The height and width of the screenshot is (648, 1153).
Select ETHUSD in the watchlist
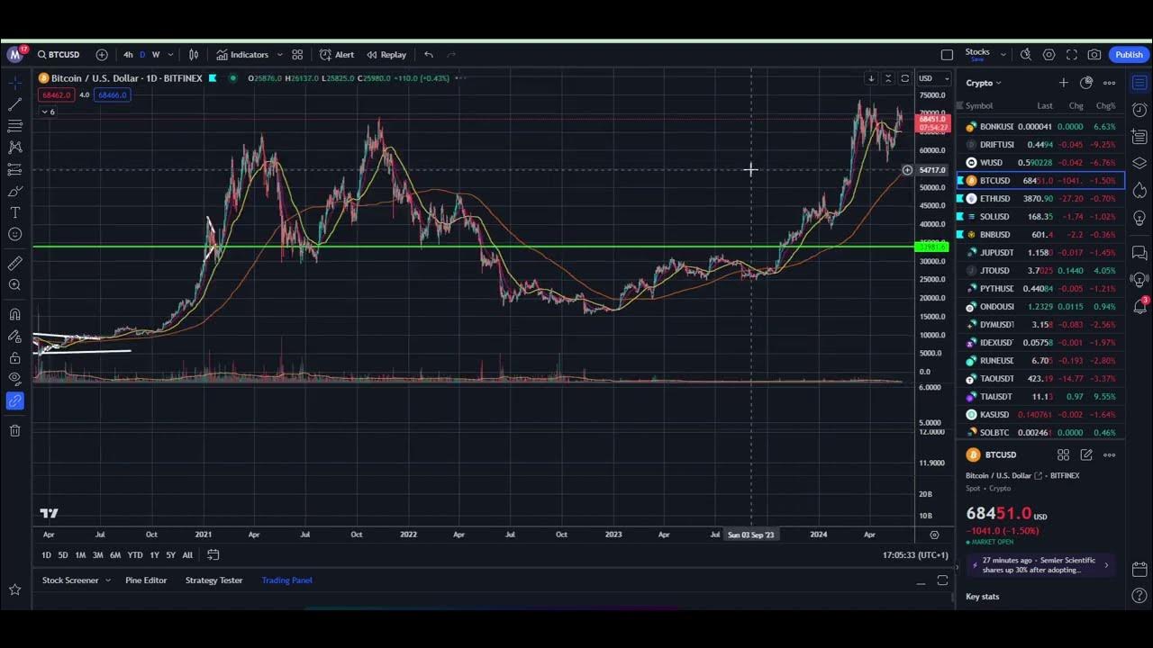click(x=1041, y=199)
